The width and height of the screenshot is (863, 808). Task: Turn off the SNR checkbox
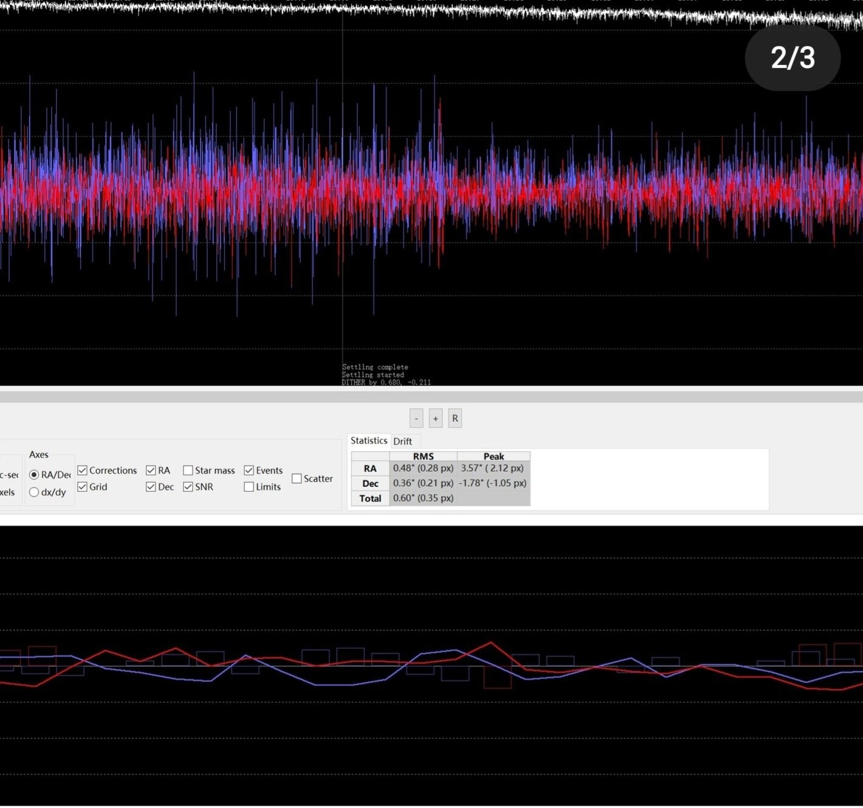point(188,487)
